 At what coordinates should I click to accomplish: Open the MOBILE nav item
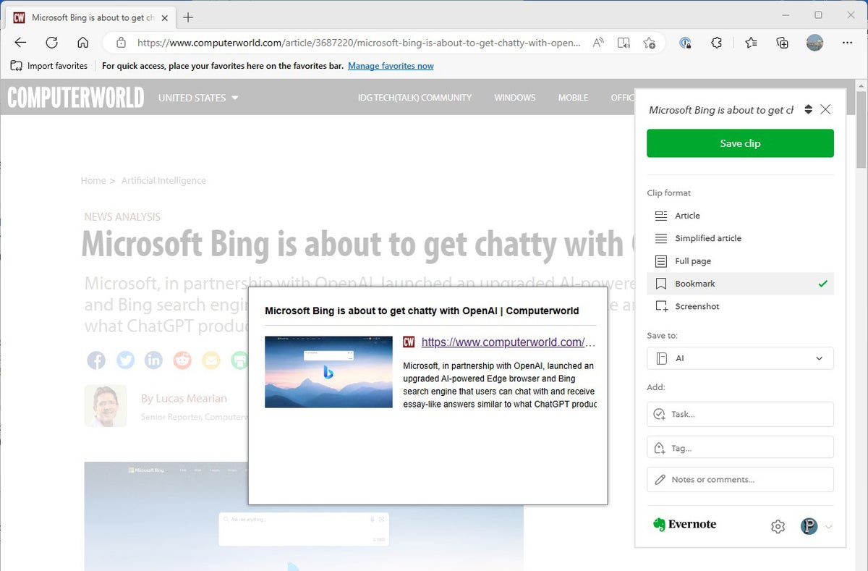click(x=573, y=98)
